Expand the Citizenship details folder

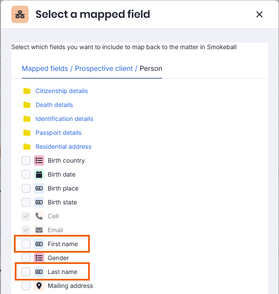click(62, 91)
